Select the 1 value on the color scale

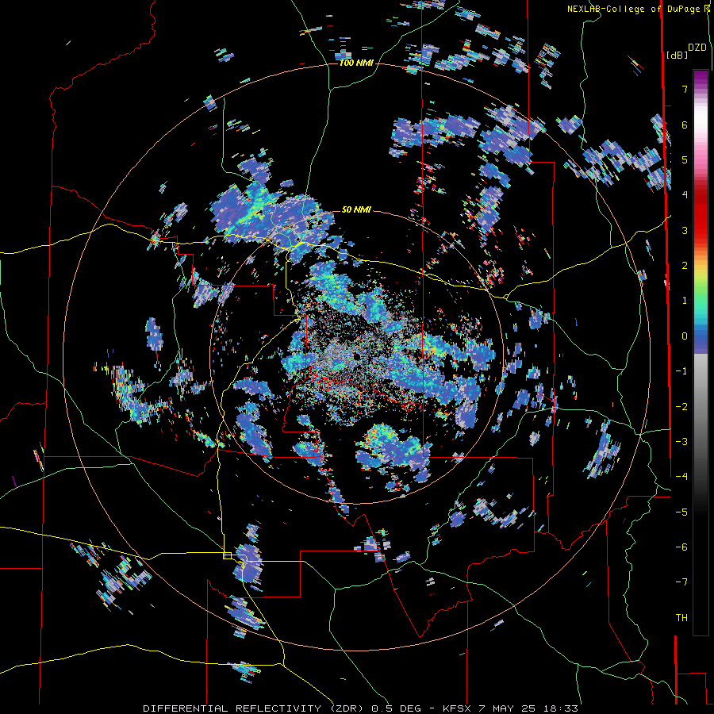[685, 301]
